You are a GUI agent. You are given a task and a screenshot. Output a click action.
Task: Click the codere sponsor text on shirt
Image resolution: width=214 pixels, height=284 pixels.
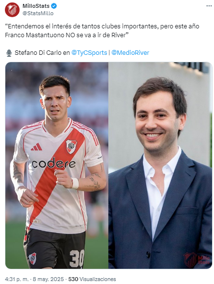click(54, 163)
